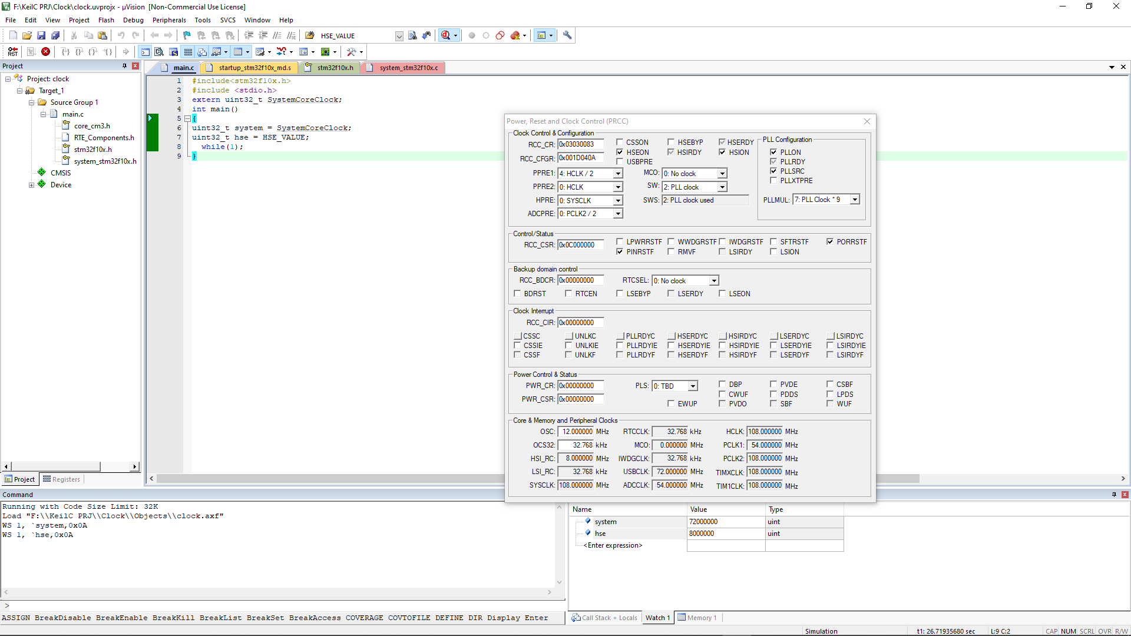The width and height of the screenshot is (1131, 636).
Task: Open the Serial Windows toolbar icon
Action: click(260, 52)
